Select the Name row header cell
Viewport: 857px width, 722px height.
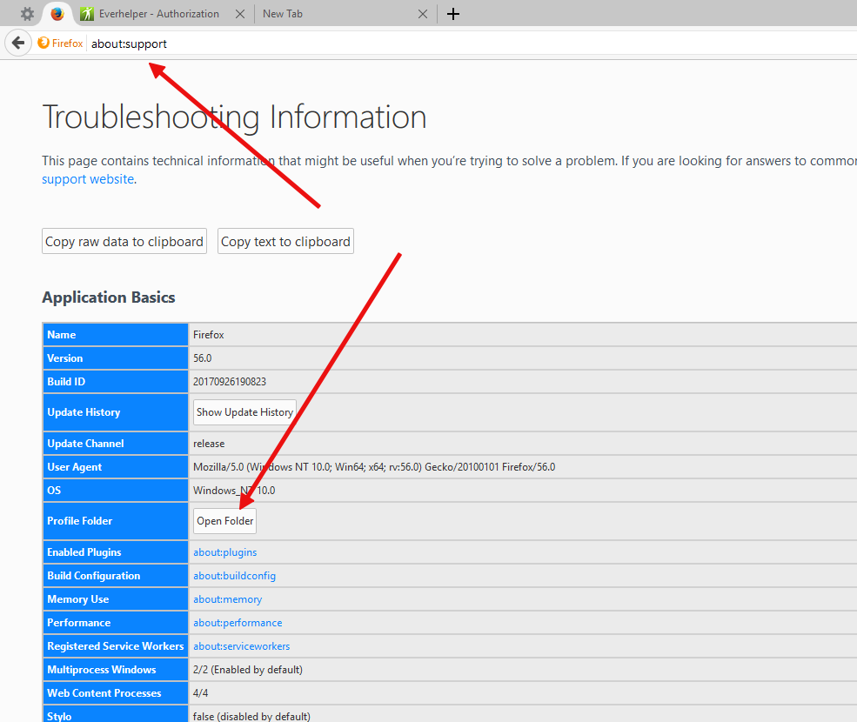tap(116, 335)
